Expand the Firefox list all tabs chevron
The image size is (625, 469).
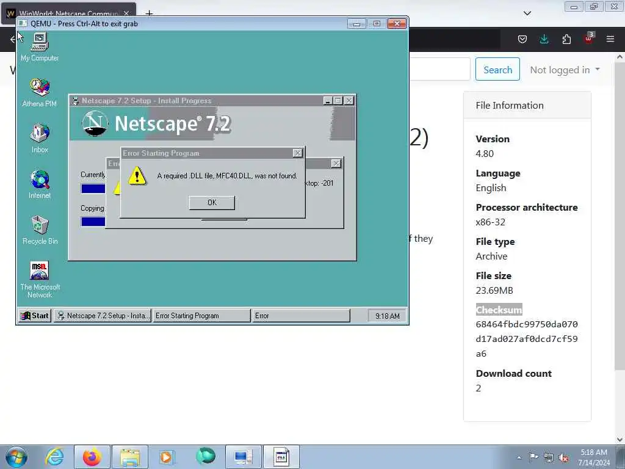[x=527, y=13]
